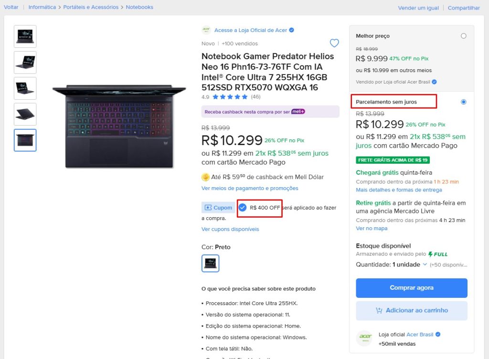Click the Cupom coupon badge
This screenshot has width=489, height=359.
tap(218, 208)
